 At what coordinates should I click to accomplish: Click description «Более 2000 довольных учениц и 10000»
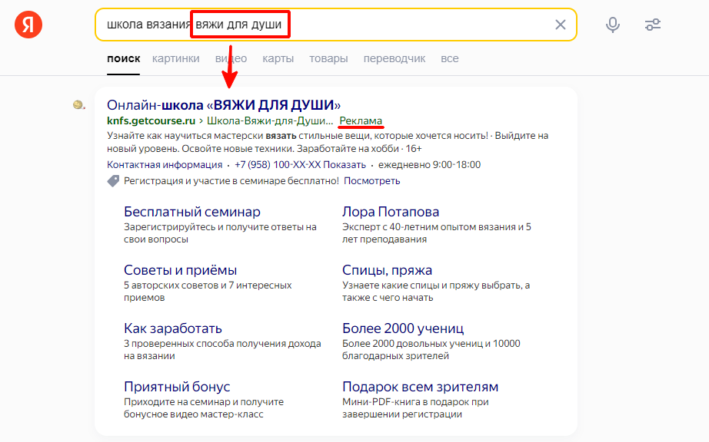click(431, 343)
